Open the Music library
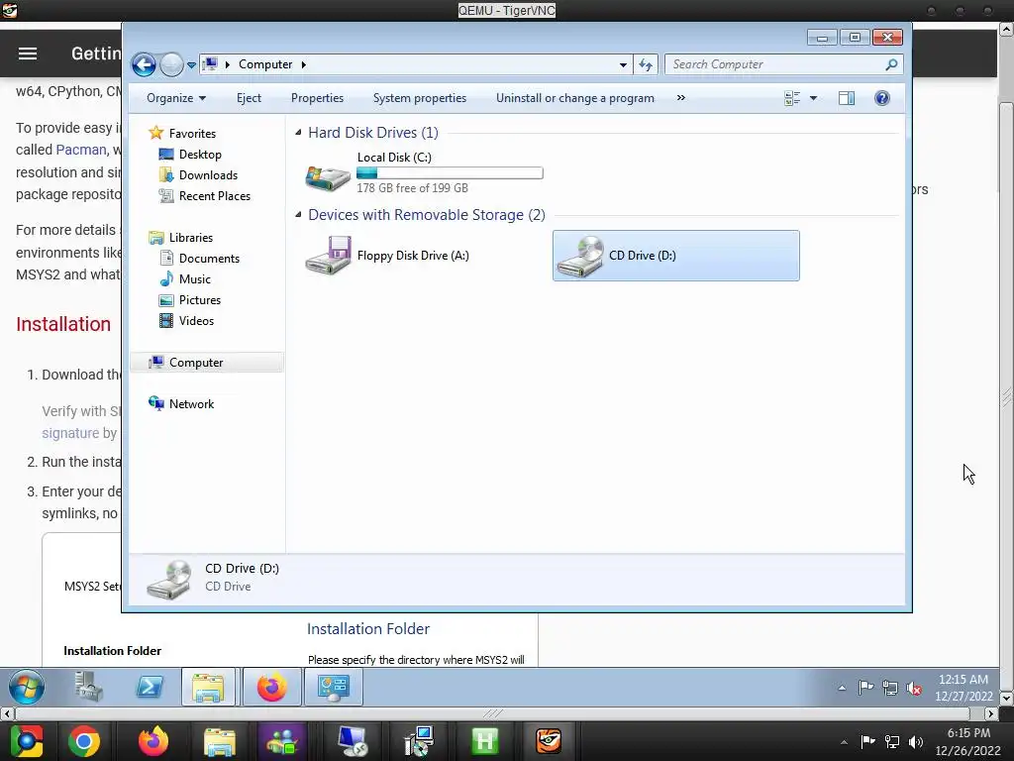 195,278
